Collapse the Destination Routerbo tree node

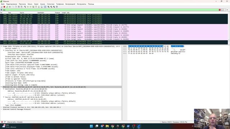point(4,89)
